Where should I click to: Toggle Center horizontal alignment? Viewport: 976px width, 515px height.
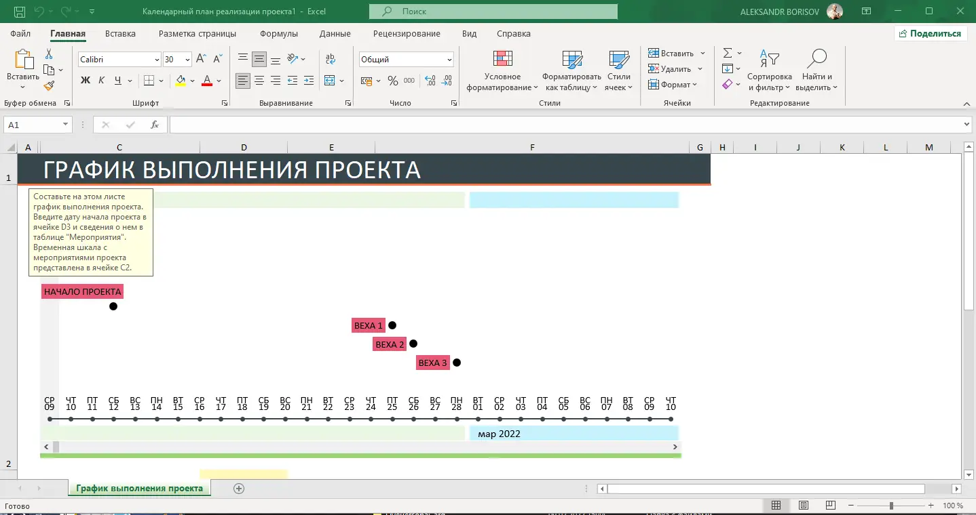point(259,81)
